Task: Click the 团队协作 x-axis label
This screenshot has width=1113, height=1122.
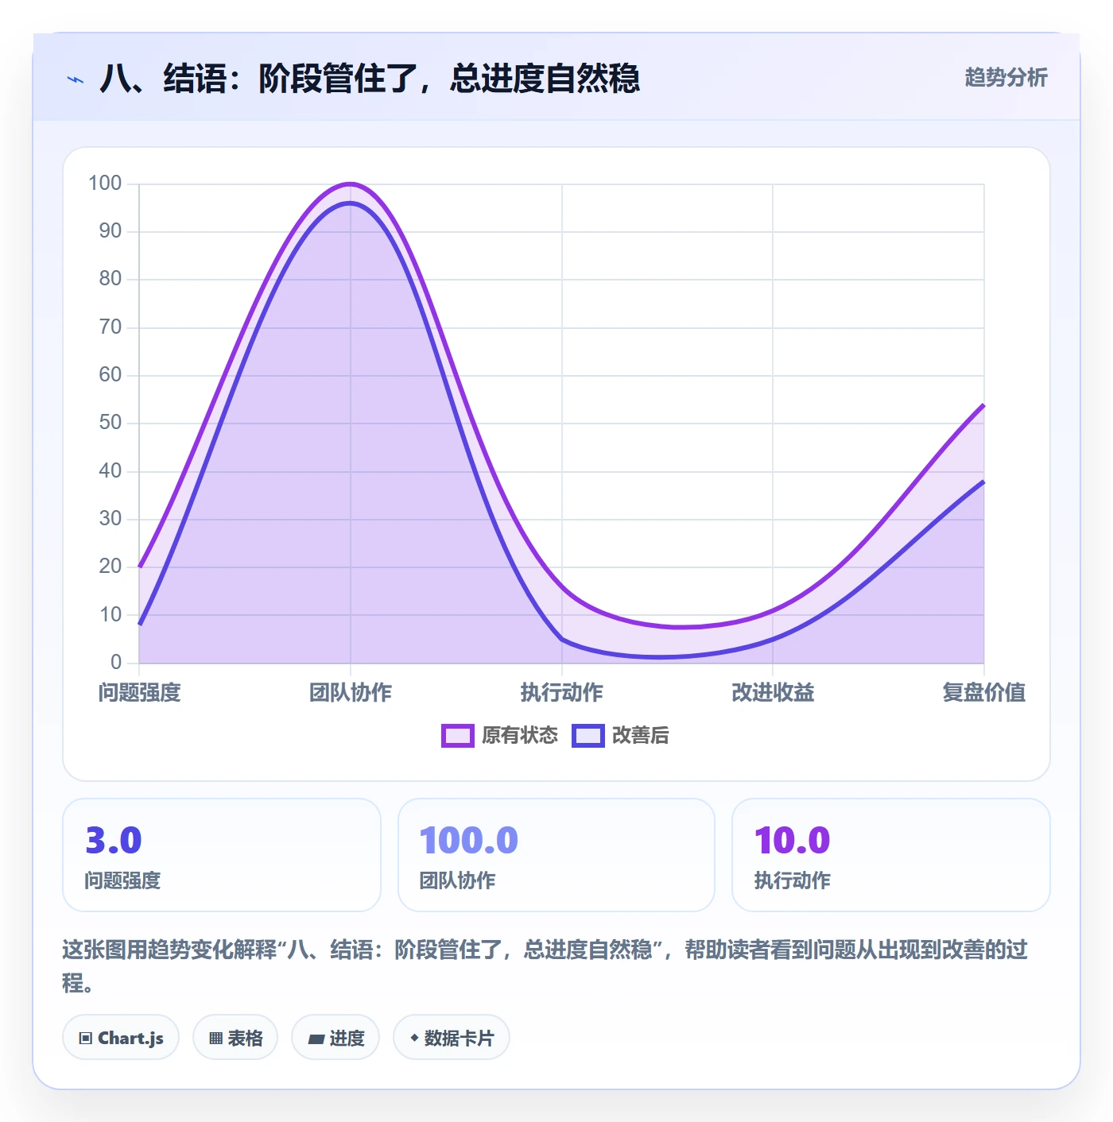Action: coord(351,693)
